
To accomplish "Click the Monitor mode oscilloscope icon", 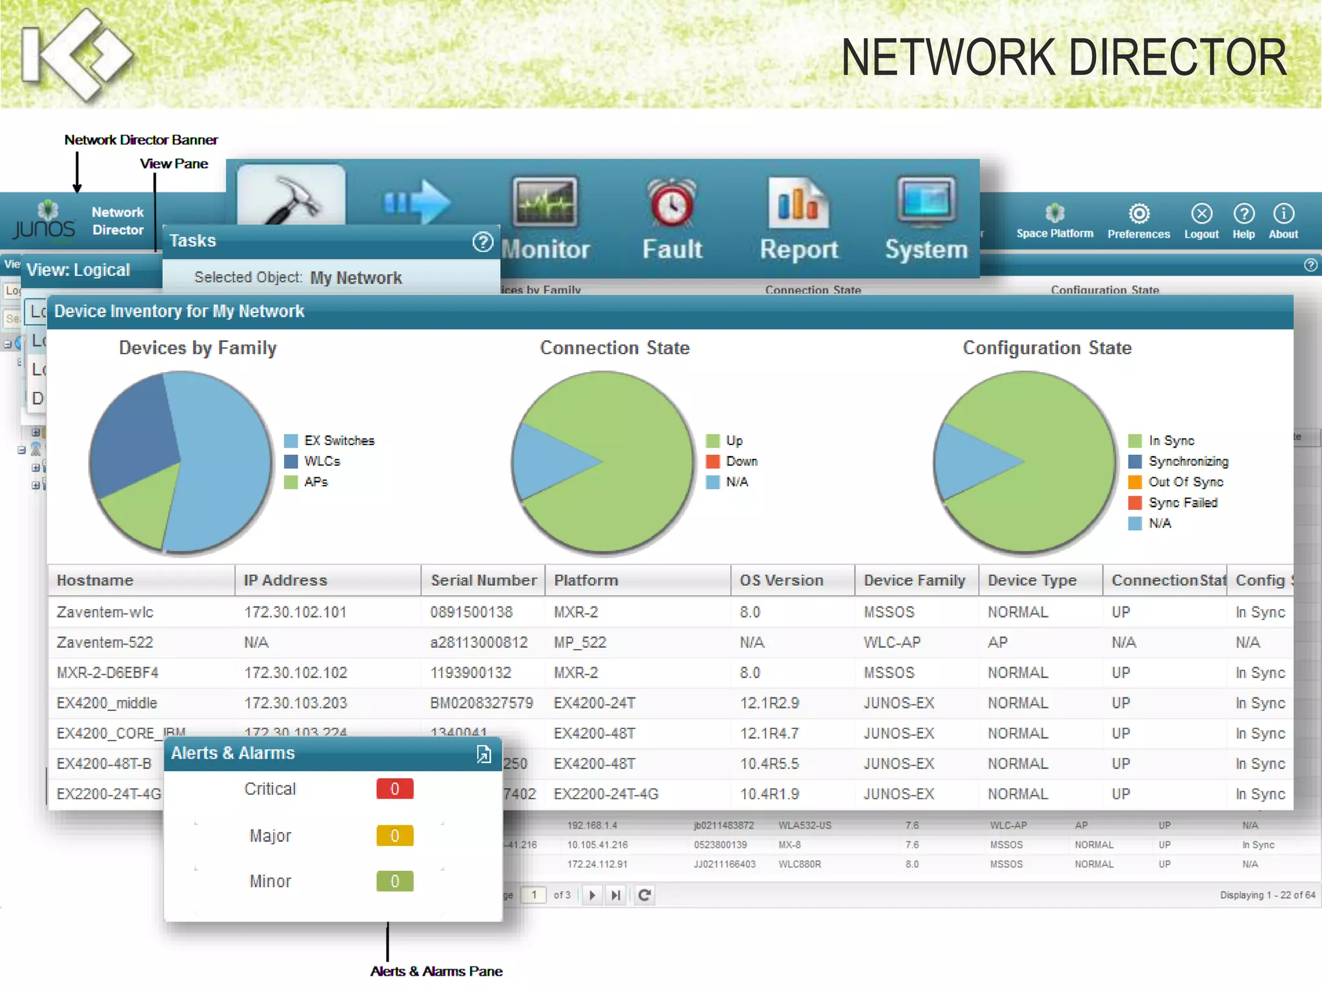I will (545, 201).
